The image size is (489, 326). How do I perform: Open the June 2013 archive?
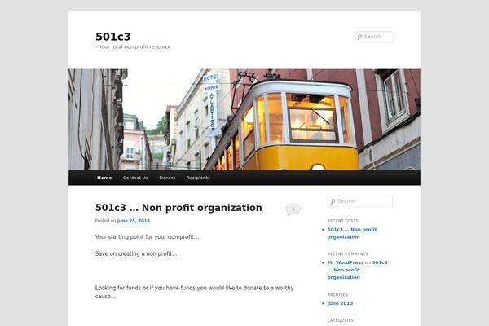(x=340, y=303)
